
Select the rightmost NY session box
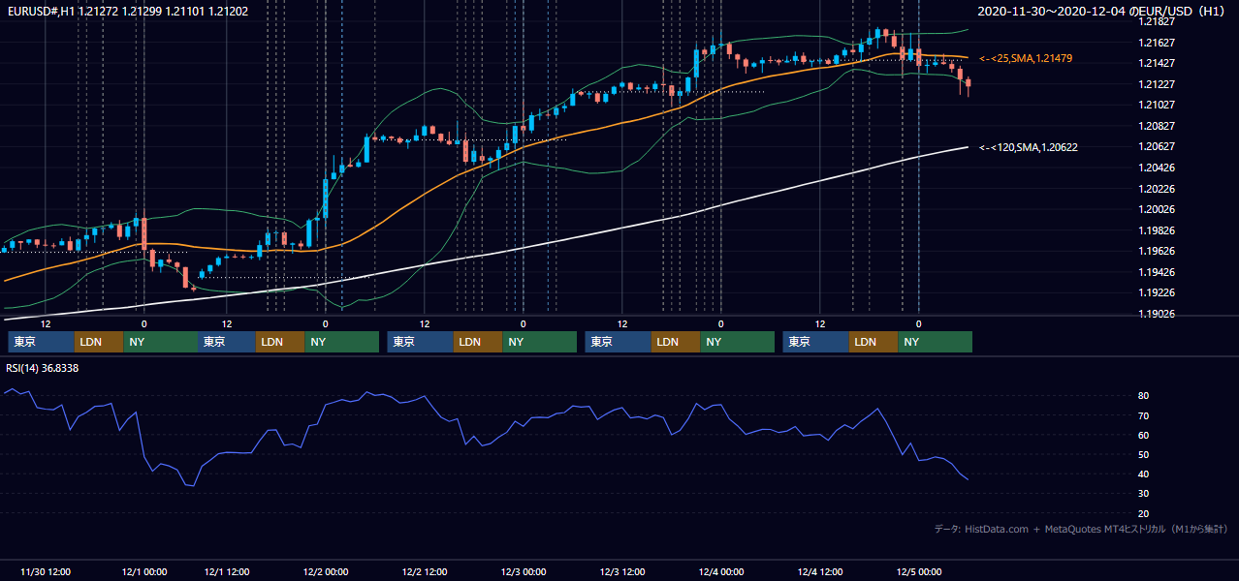tap(935, 342)
